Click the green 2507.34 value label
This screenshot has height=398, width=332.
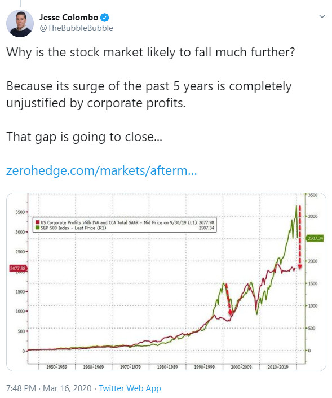[315, 238]
